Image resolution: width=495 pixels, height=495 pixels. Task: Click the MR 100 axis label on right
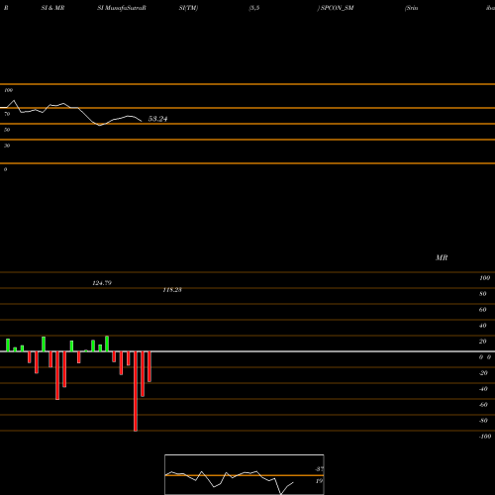pyautogui.click(x=484, y=278)
